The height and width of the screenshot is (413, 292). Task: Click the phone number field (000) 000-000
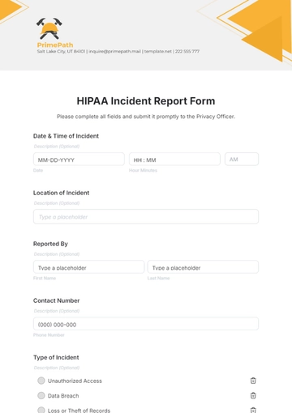(x=146, y=324)
